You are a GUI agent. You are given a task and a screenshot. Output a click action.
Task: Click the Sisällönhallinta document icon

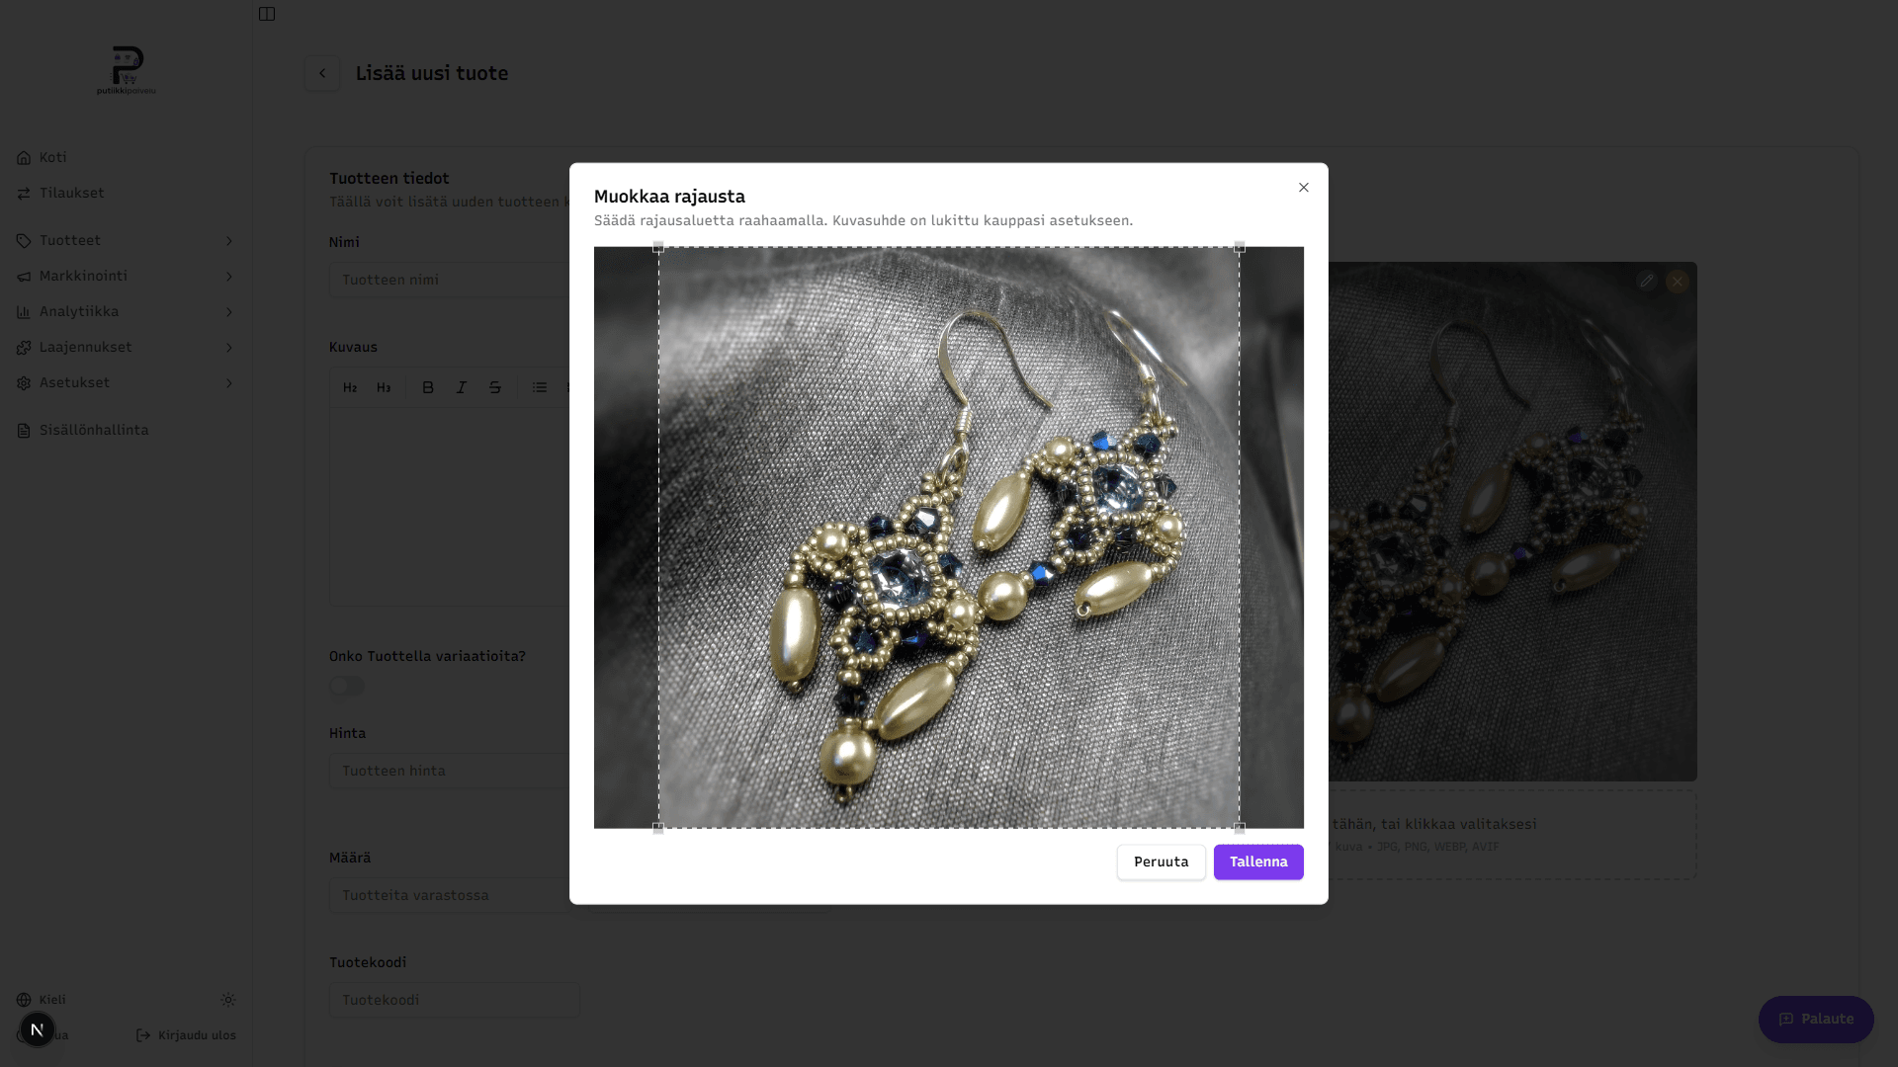pyautogui.click(x=24, y=431)
